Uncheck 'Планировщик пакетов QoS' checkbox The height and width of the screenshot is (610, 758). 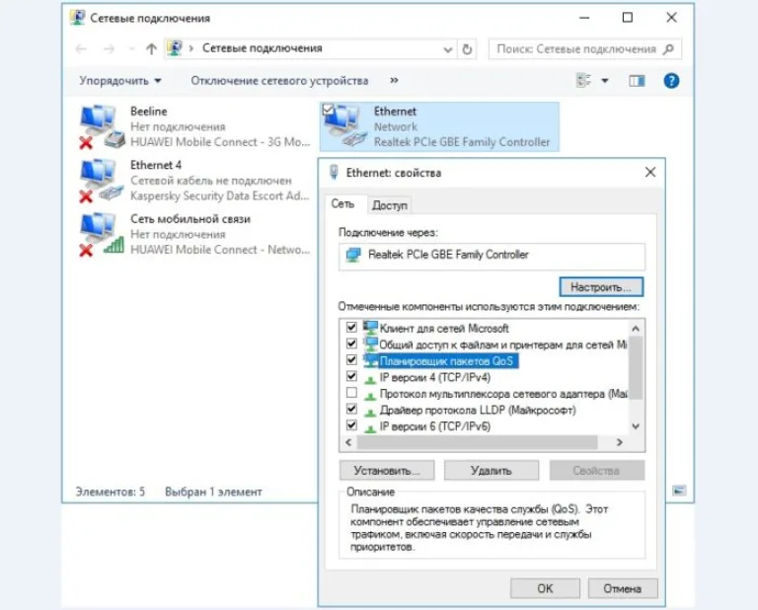click(x=351, y=360)
